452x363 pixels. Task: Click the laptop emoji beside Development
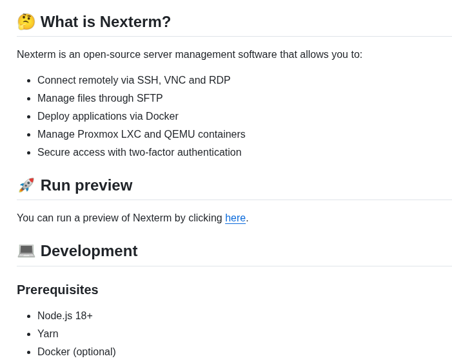click(26, 251)
